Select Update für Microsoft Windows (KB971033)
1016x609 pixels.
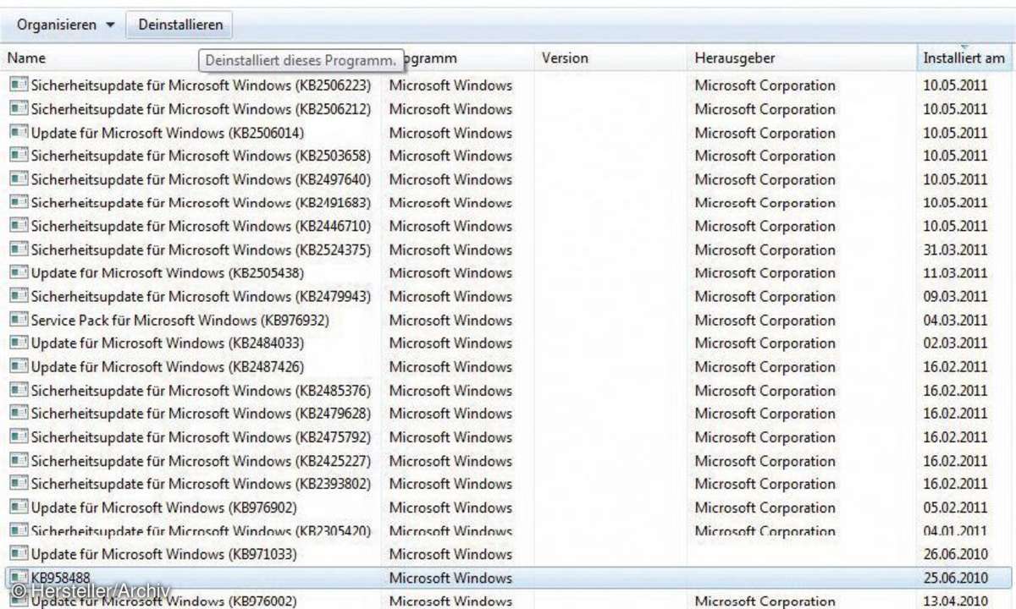tap(164, 554)
